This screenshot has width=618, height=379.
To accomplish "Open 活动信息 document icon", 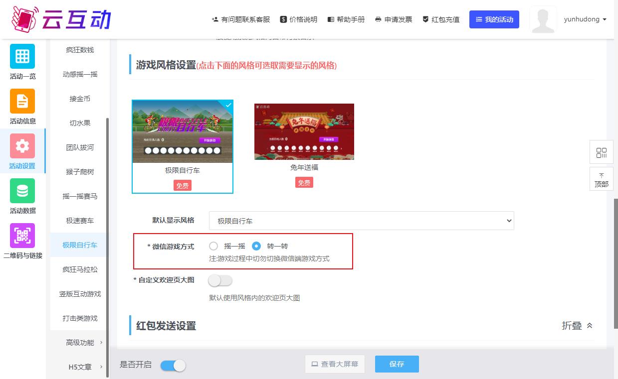I will 22,101.
